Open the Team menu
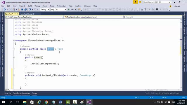The image size is (187, 105). [x=45, y=6]
